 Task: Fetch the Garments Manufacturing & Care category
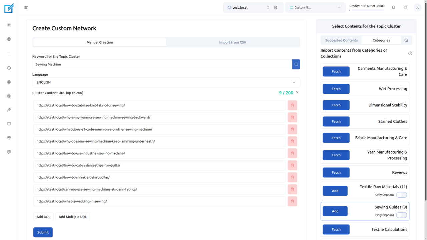336,71
